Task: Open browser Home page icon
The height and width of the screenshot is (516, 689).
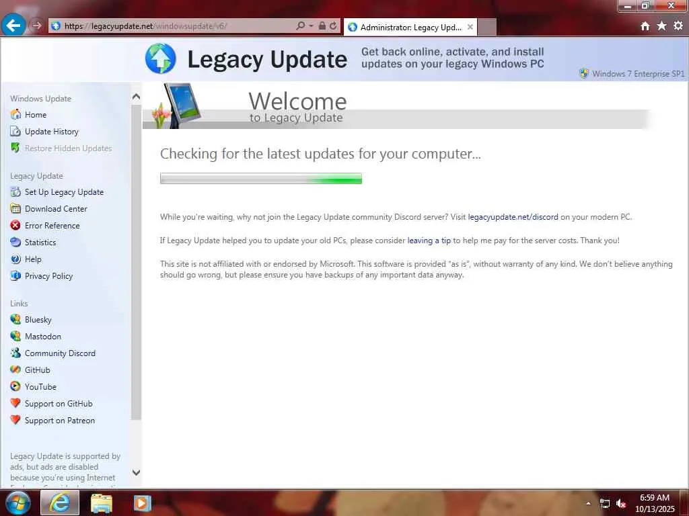Action: coord(645,26)
